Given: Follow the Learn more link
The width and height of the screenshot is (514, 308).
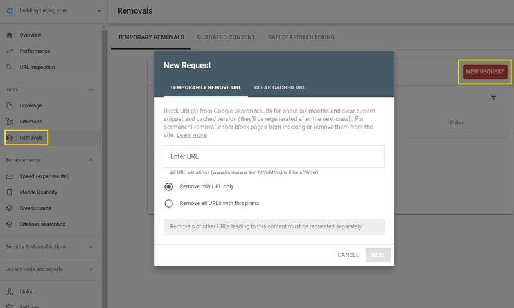Looking at the screenshot, I should point(191,135).
